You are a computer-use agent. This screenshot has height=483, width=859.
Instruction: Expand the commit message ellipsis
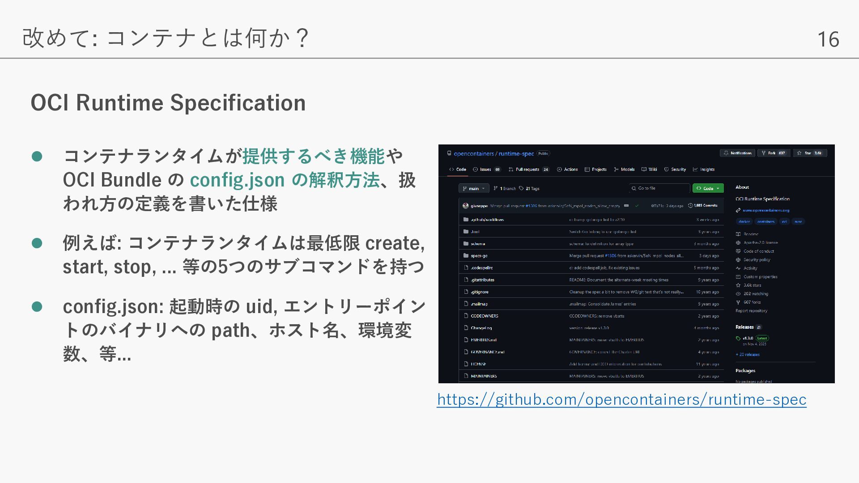pyautogui.click(x=626, y=206)
